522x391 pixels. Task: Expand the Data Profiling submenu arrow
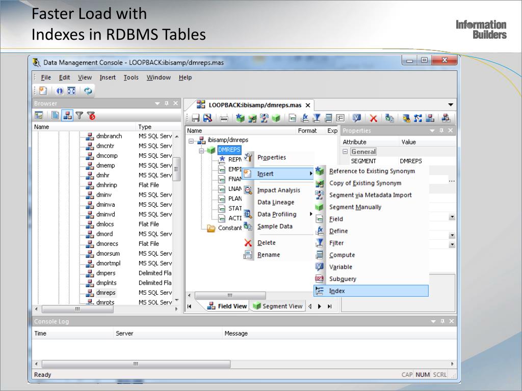point(311,214)
